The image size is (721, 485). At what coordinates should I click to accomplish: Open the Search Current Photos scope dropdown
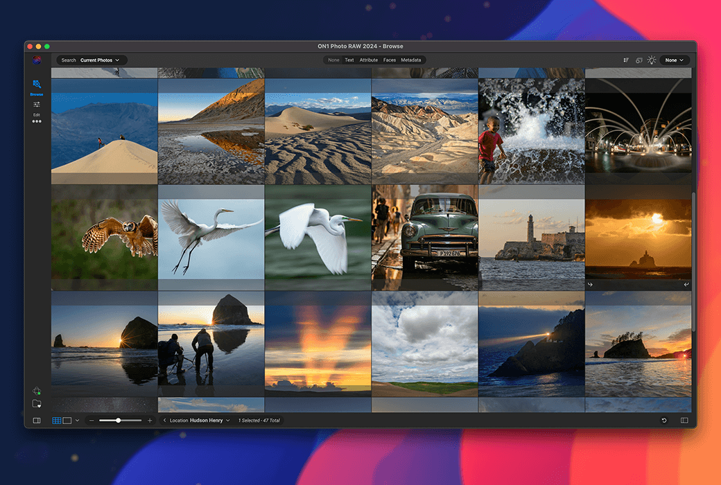[x=100, y=60]
